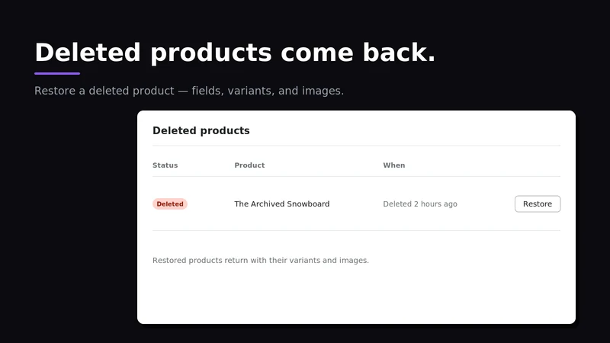
Task: Click the word Deleted in the headline
Action: 88,53
